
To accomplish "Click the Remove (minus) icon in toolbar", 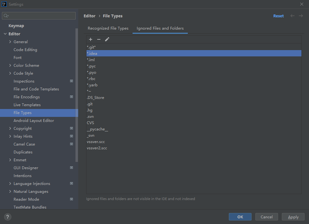I will click(99, 39).
